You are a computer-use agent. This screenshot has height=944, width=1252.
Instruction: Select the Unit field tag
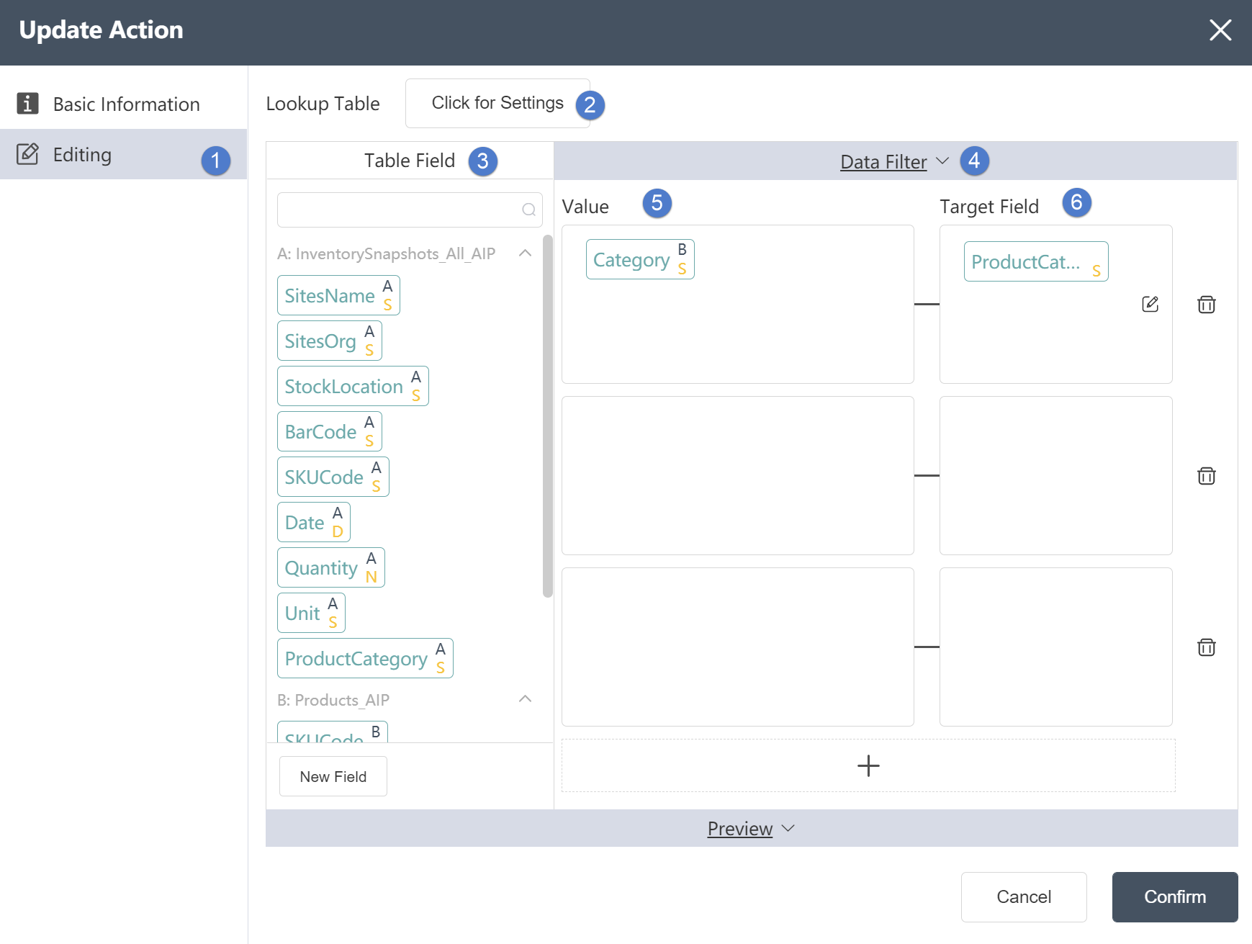coord(311,613)
